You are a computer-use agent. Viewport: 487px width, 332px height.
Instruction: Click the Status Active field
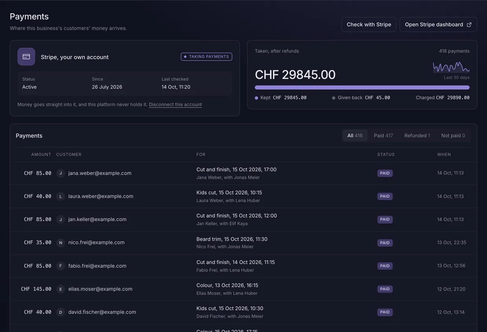point(29,83)
